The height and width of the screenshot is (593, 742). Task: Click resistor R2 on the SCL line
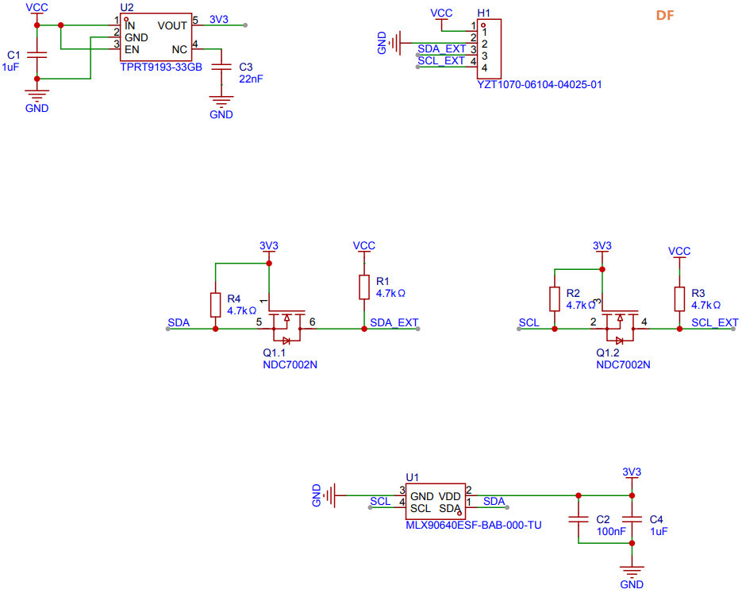pyautogui.click(x=555, y=299)
